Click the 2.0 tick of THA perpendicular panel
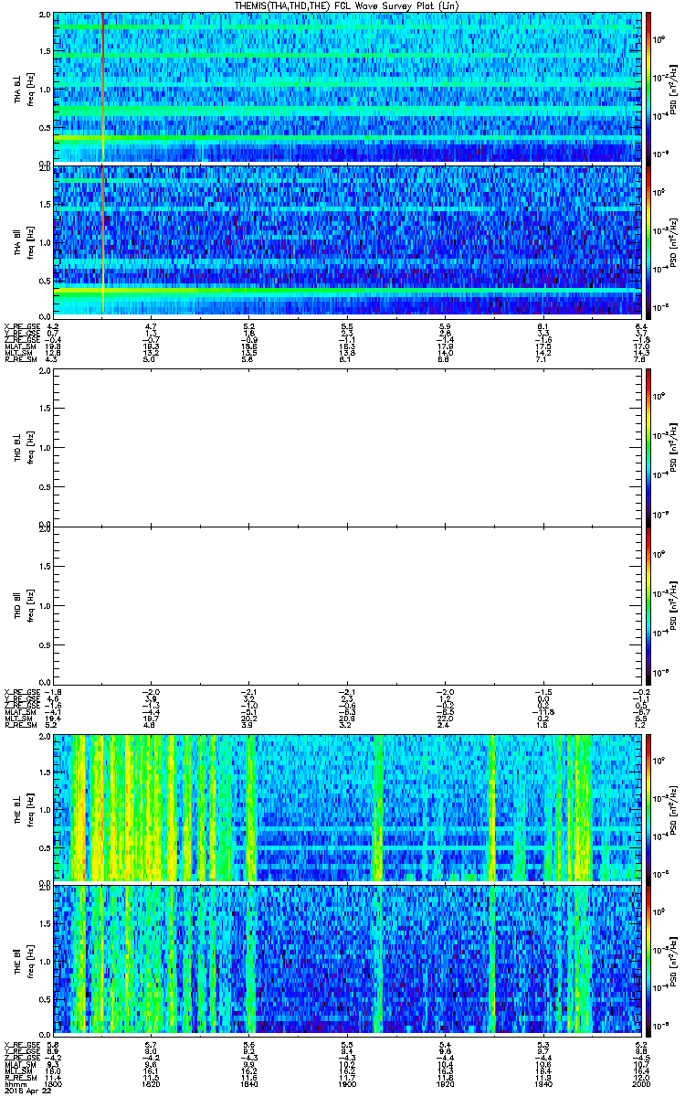The image size is (685, 1097). coord(45,16)
